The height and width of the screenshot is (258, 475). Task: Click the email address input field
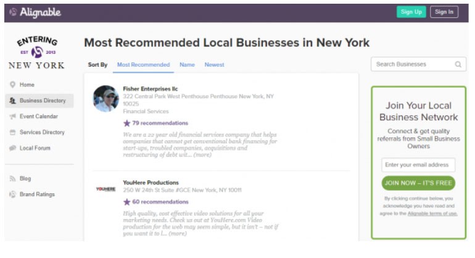coord(418,165)
